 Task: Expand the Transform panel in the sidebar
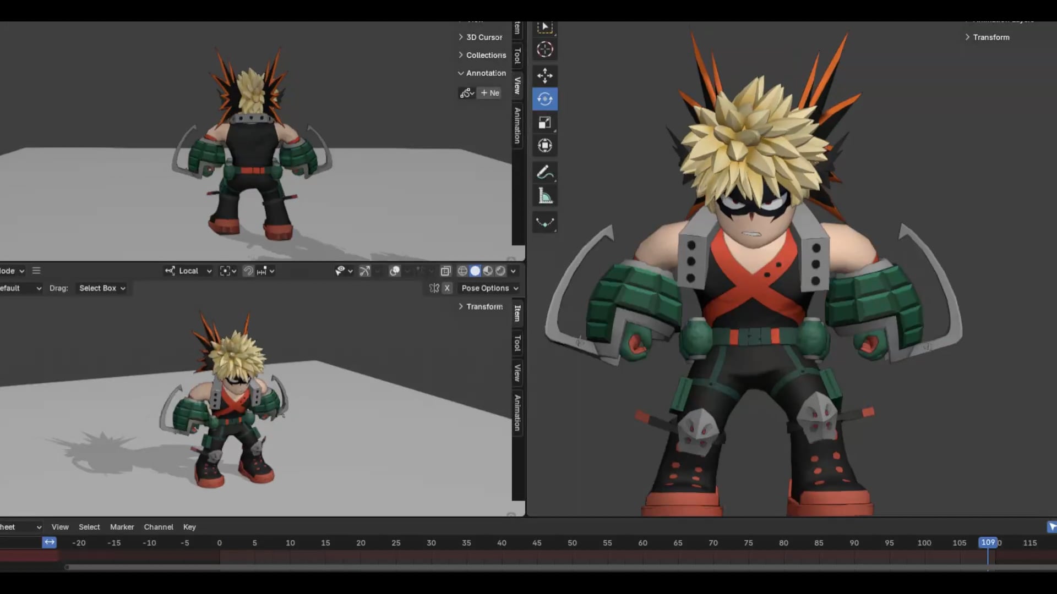(x=482, y=306)
